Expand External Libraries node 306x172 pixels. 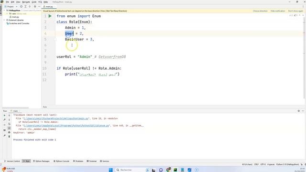click(4, 20)
